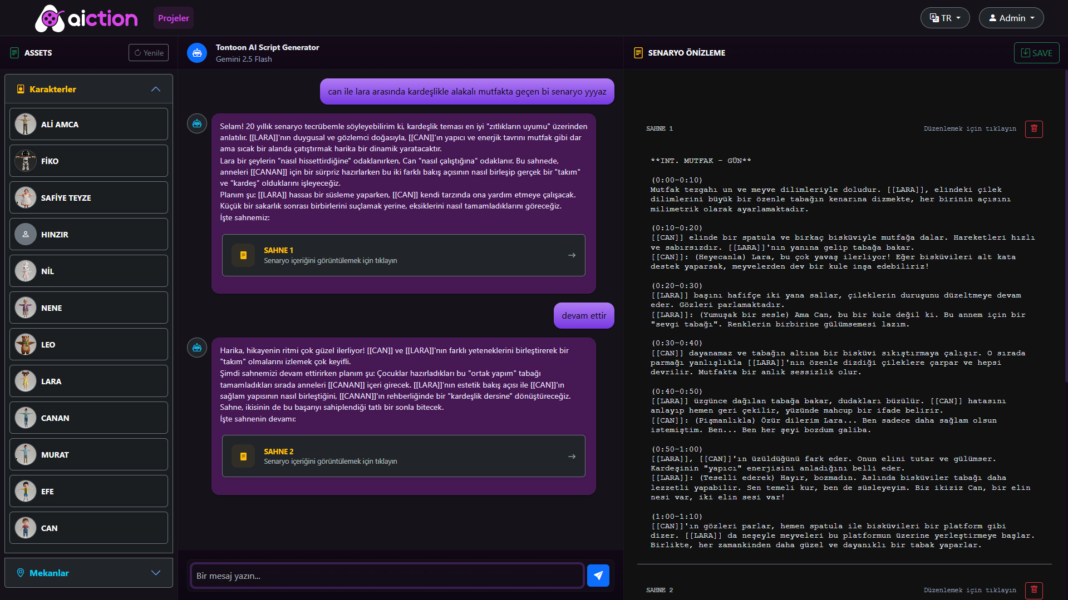Open SAHNE 1 card arrow icon

click(x=572, y=255)
